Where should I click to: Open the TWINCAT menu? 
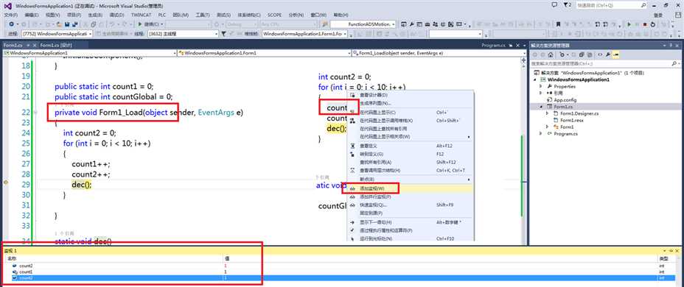click(141, 15)
